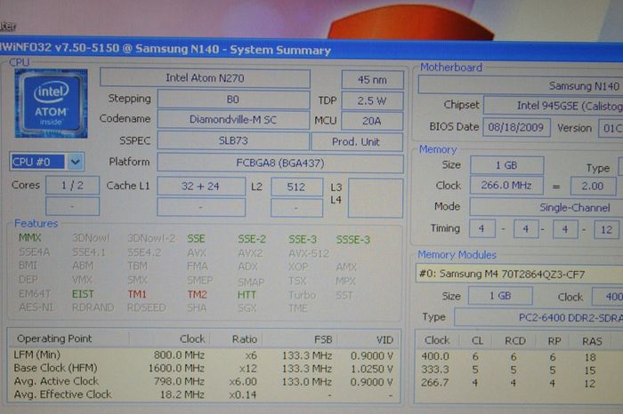The height and width of the screenshot is (414, 623).
Task: Click the Chipset Intel 945GSE field
Action: [554, 106]
